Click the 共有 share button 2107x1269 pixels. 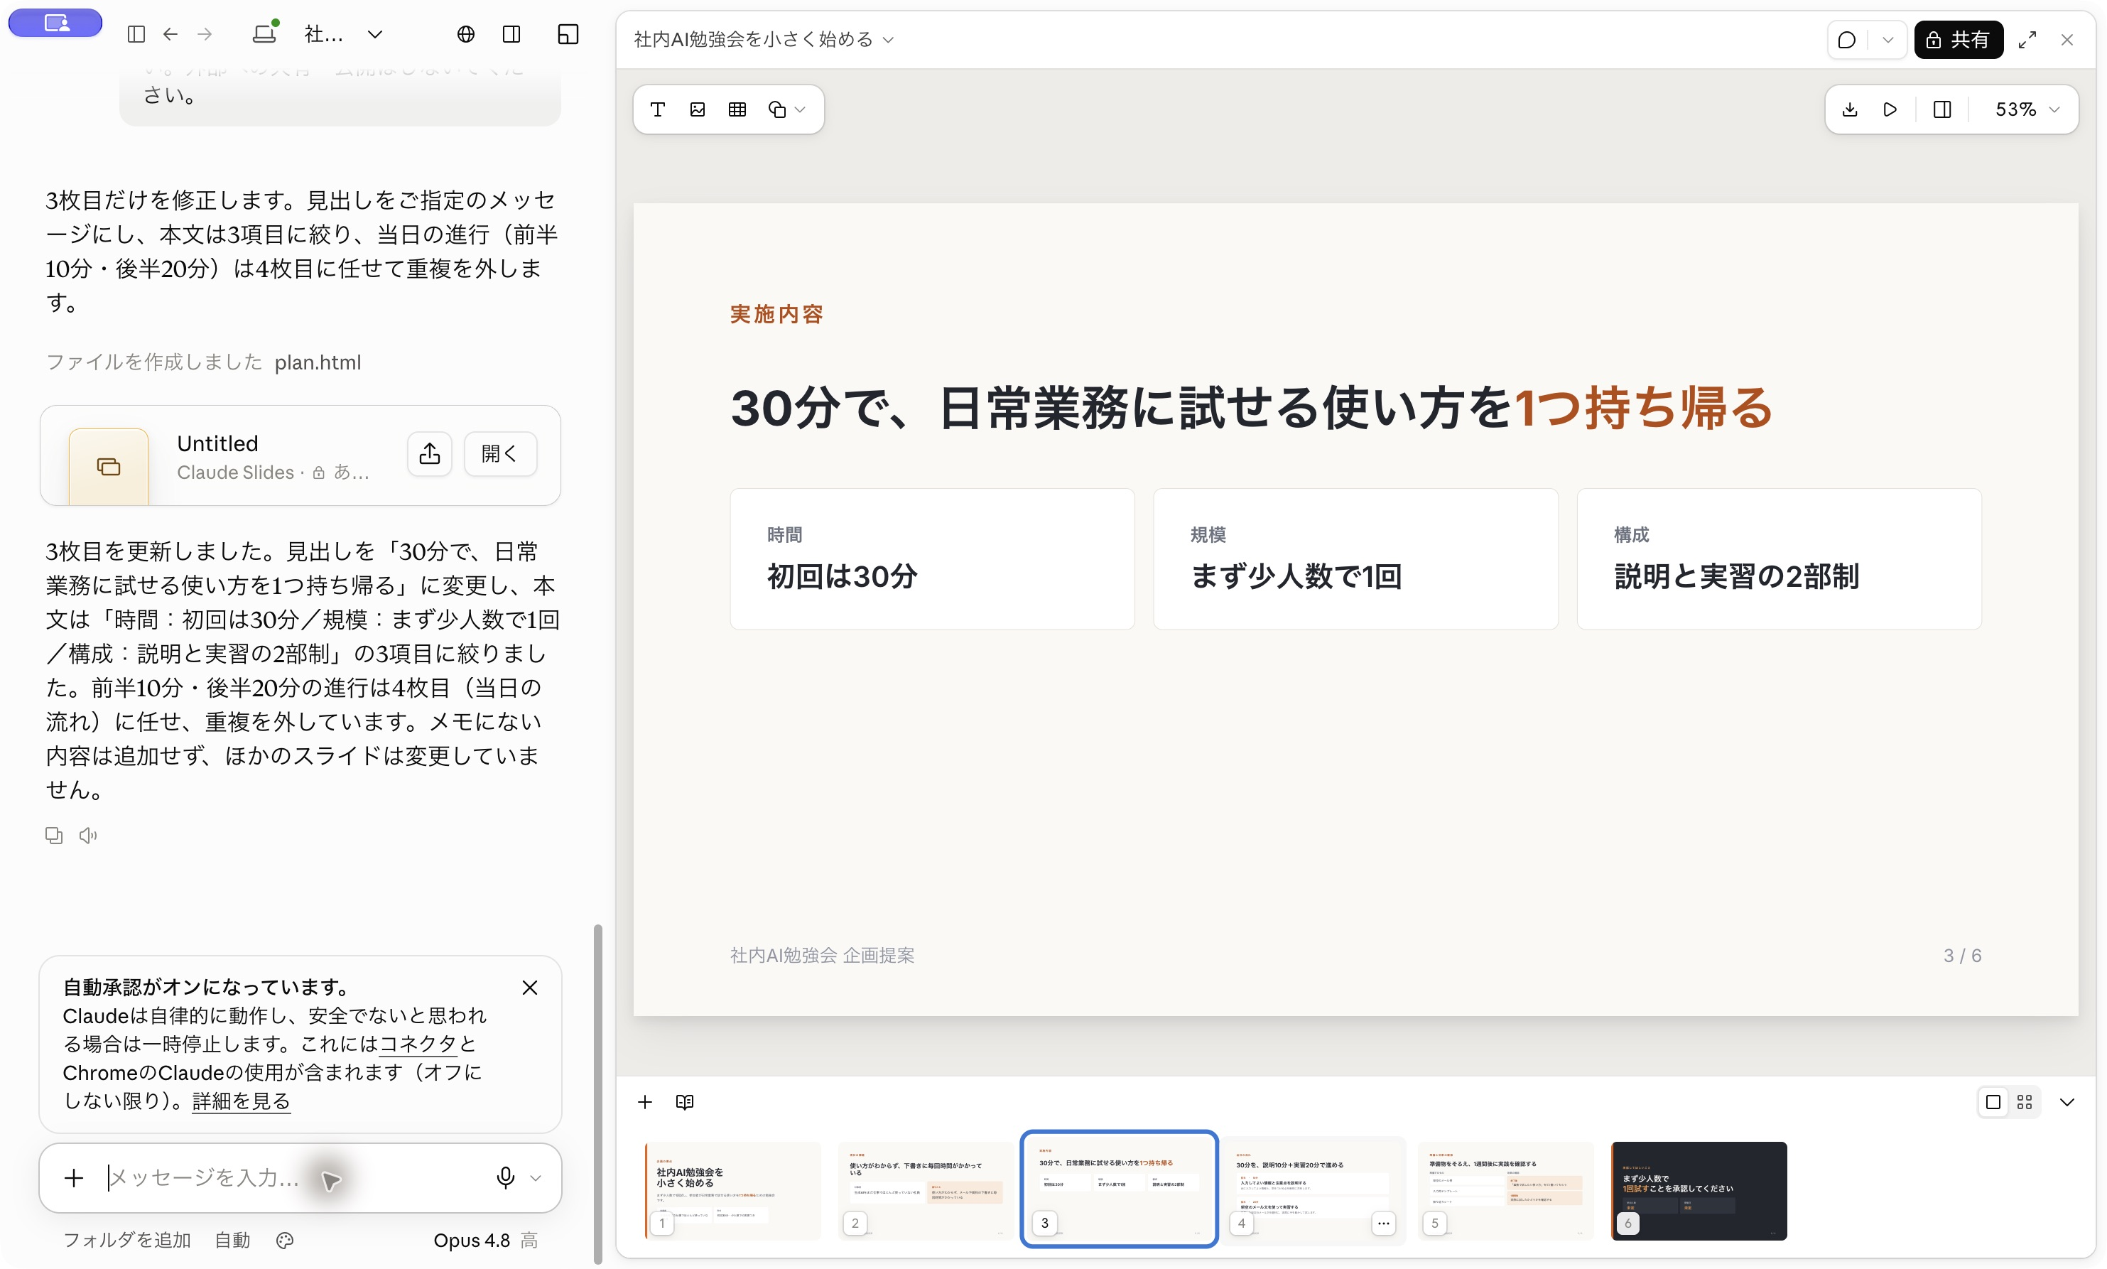click(1957, 39)
